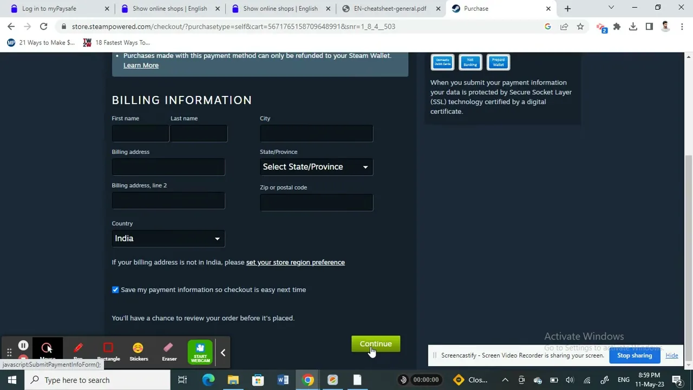This screenshot has height=390, width=693.
Task: Toggle the Chrome side panel
Action: [x=649, y=26]
